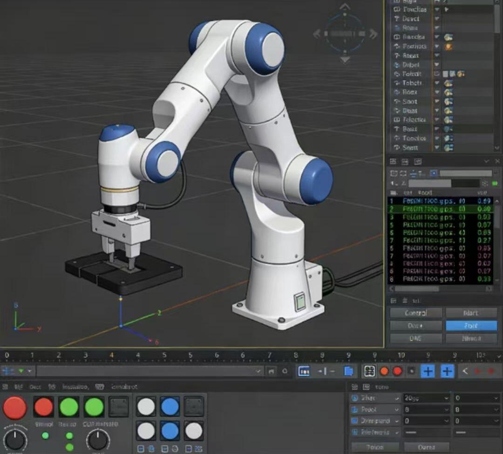503x454 pixels.
Task: Click the calculator-style grid icon in toolbar
Action: pos(369,371)
